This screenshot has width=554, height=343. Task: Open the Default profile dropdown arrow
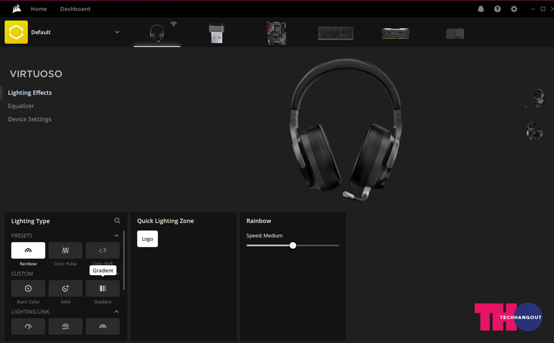coord(117,32)
